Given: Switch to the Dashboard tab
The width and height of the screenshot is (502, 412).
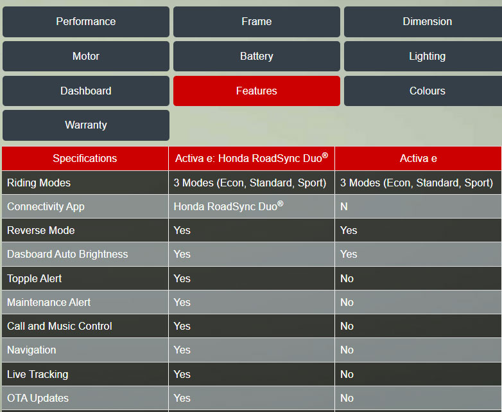Looking at the screenshot, I should [86, 91].
